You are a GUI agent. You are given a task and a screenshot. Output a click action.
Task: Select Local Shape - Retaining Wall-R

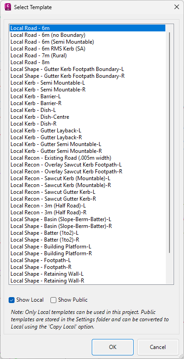(87, 281)
